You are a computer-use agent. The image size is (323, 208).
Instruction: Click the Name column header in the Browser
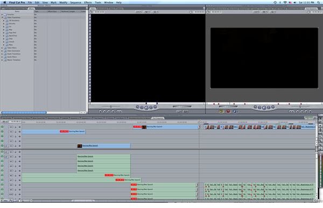coord(17,11)
